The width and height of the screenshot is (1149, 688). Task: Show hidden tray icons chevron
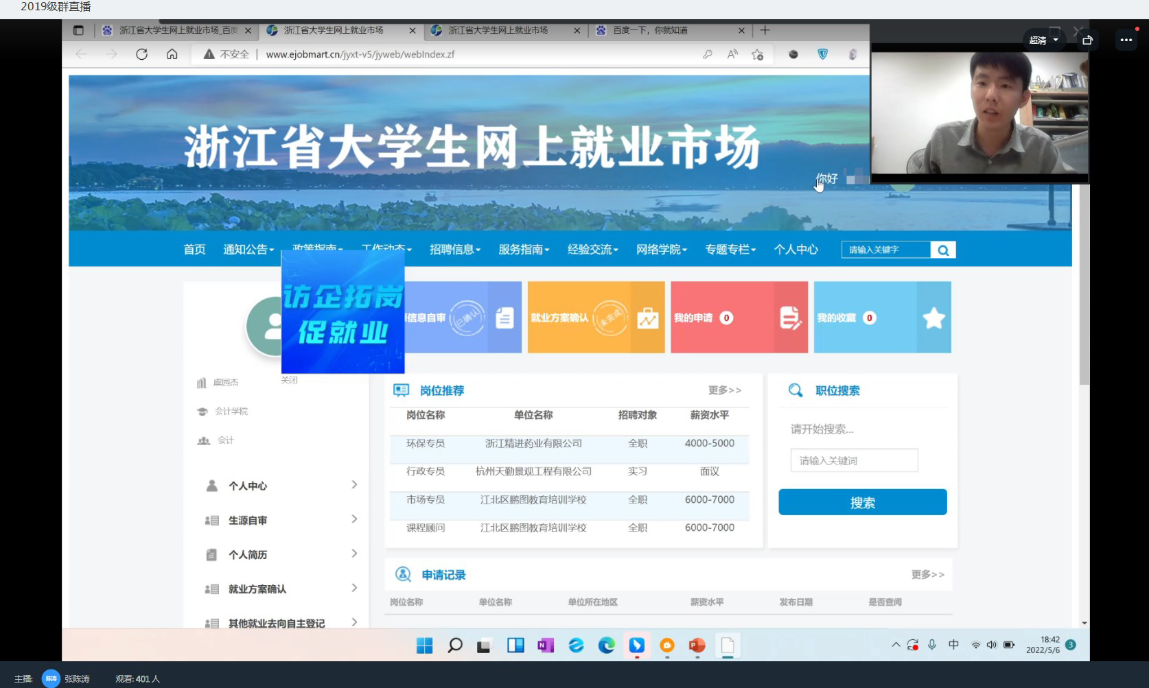896,645
